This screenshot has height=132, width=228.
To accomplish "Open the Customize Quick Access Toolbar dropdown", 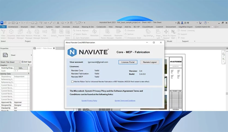I will coord(85,23).
